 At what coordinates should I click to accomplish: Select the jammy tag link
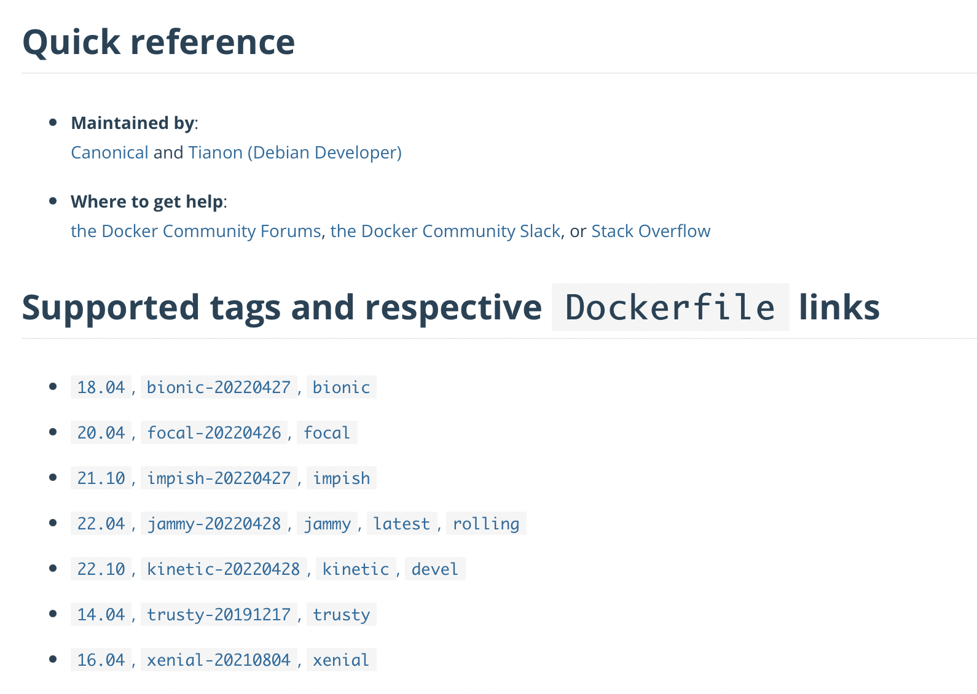(x=328, y=524)
